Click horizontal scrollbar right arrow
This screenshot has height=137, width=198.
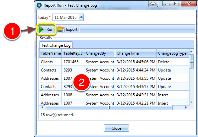[186, 108]
